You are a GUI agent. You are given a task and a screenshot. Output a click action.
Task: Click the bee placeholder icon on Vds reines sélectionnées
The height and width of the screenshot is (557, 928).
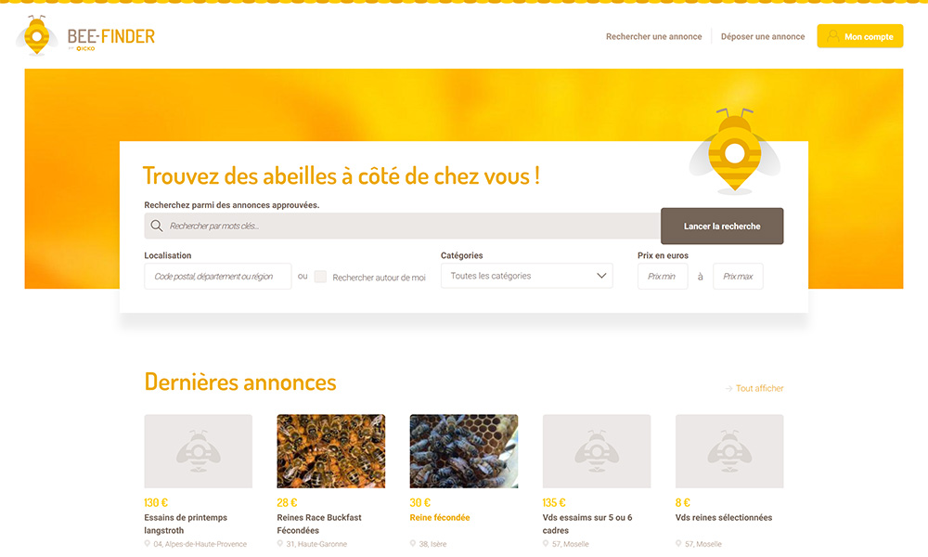[728, 450]
